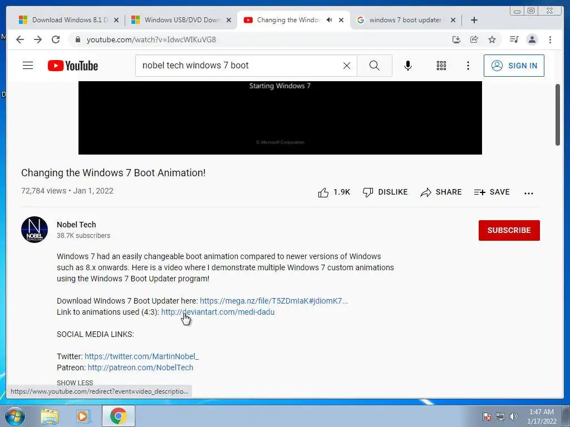Open the patreon.com/NobelTech link
Screen dimensions: 570x427
140,368
